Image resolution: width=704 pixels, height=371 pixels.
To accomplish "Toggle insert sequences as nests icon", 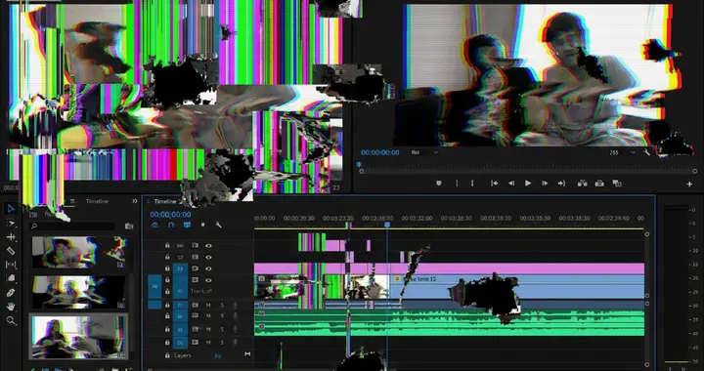I will click(154, 225).
